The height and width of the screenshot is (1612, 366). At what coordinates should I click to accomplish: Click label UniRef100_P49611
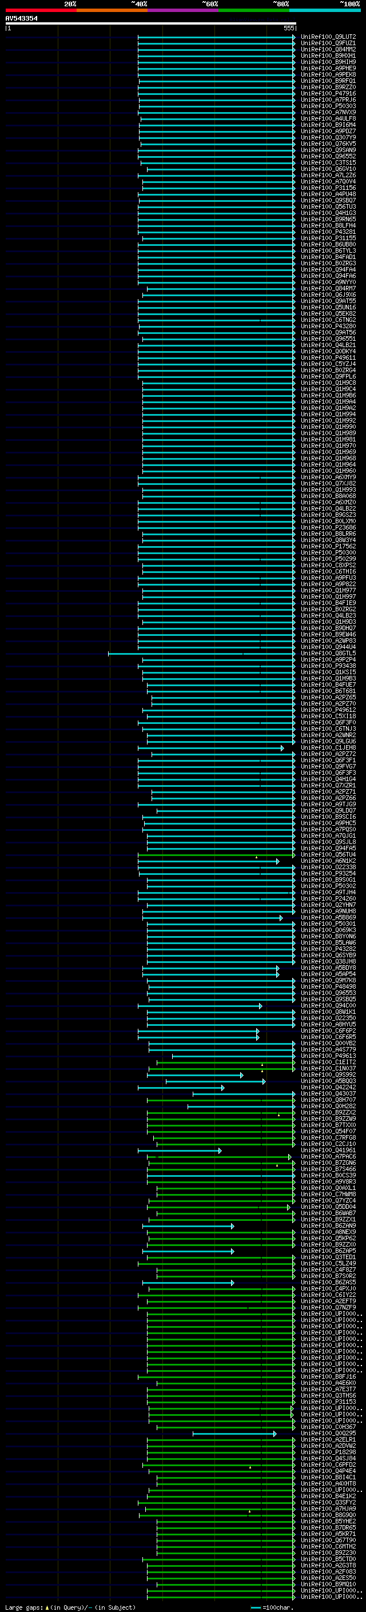pyautogui.click(x=328, y=358)
